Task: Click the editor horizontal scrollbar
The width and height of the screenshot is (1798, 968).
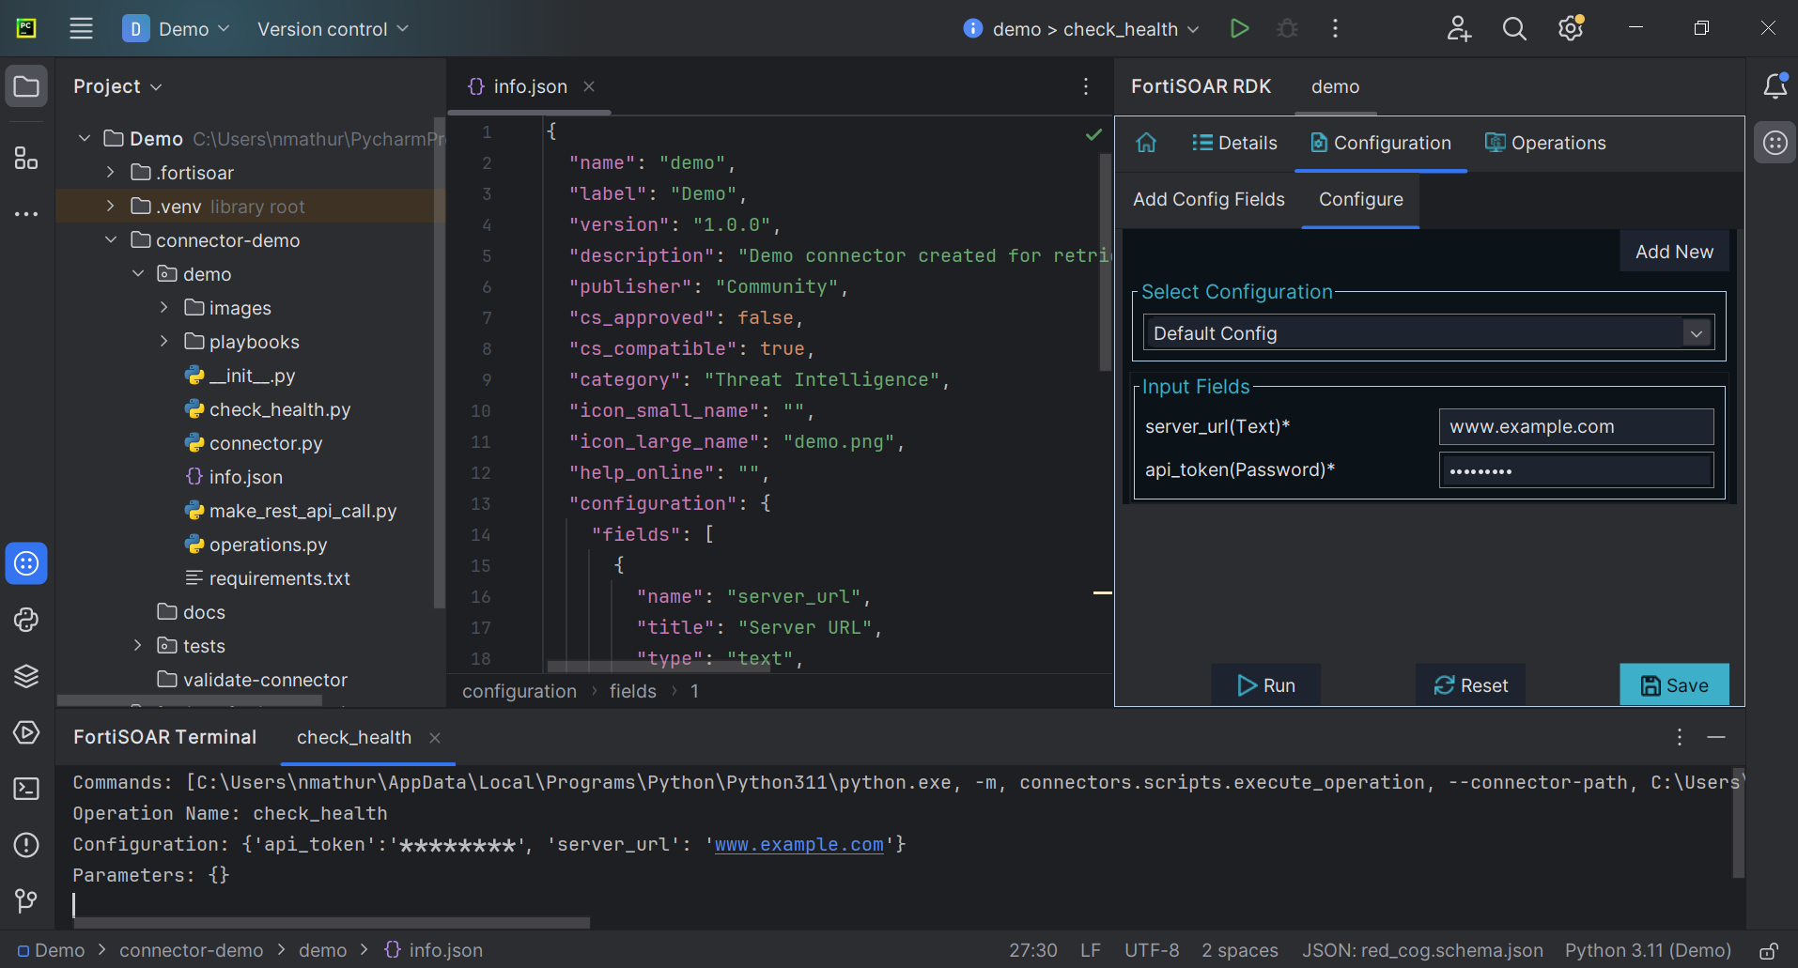Action: [658, 667]
